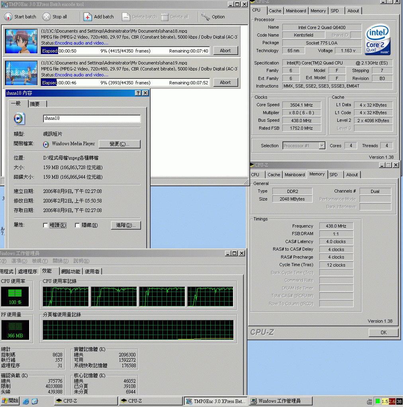Click the 分頁檔使用量記錄 history graph

click(138, 330)
